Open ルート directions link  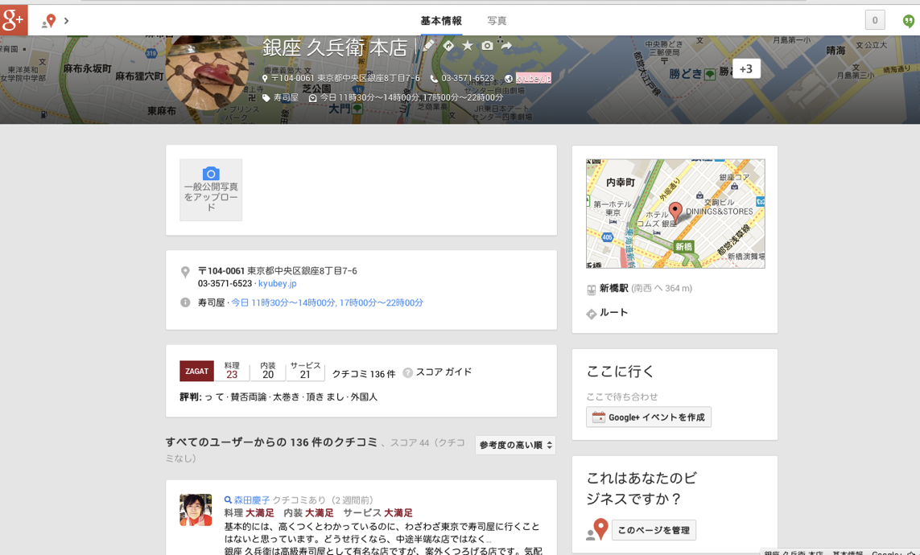pyautogui.click(x=613, y=312)
